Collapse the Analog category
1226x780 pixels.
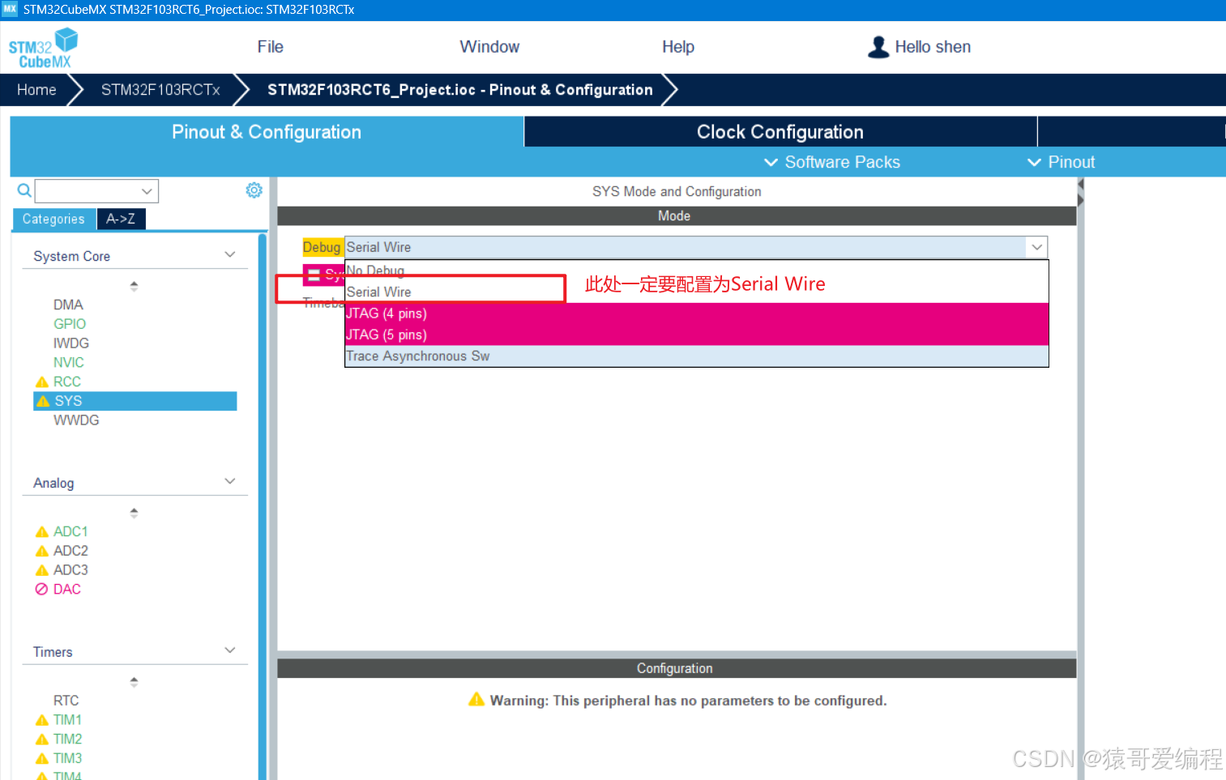pyautogui.click(x=230, y=482)
